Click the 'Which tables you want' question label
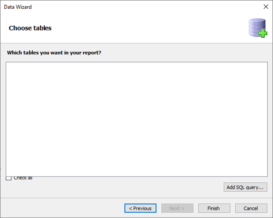This screenshot has height=218, width=273. (54, 52)
